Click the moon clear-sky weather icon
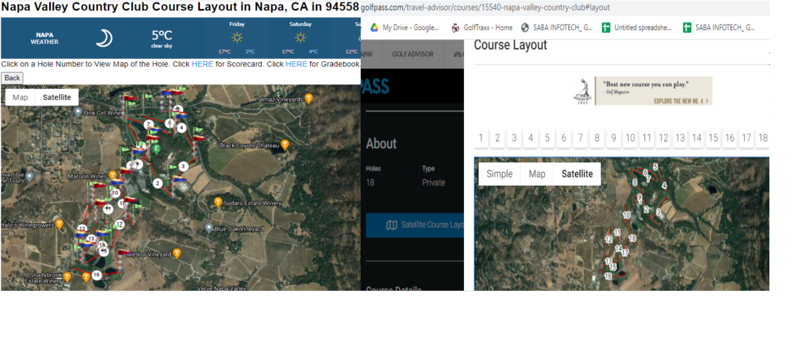This screenshot has width=803, height=356. click(104, 39)
